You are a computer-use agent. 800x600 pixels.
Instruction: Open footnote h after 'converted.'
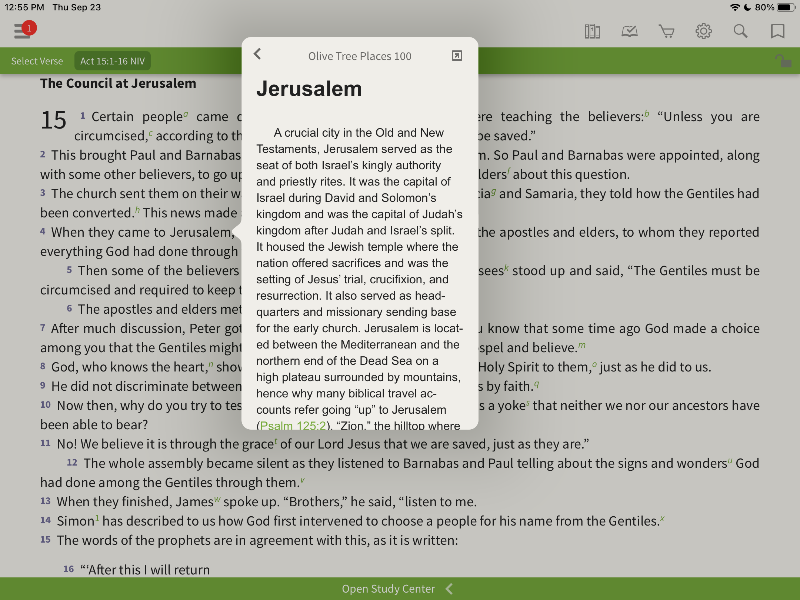[137, 210]
